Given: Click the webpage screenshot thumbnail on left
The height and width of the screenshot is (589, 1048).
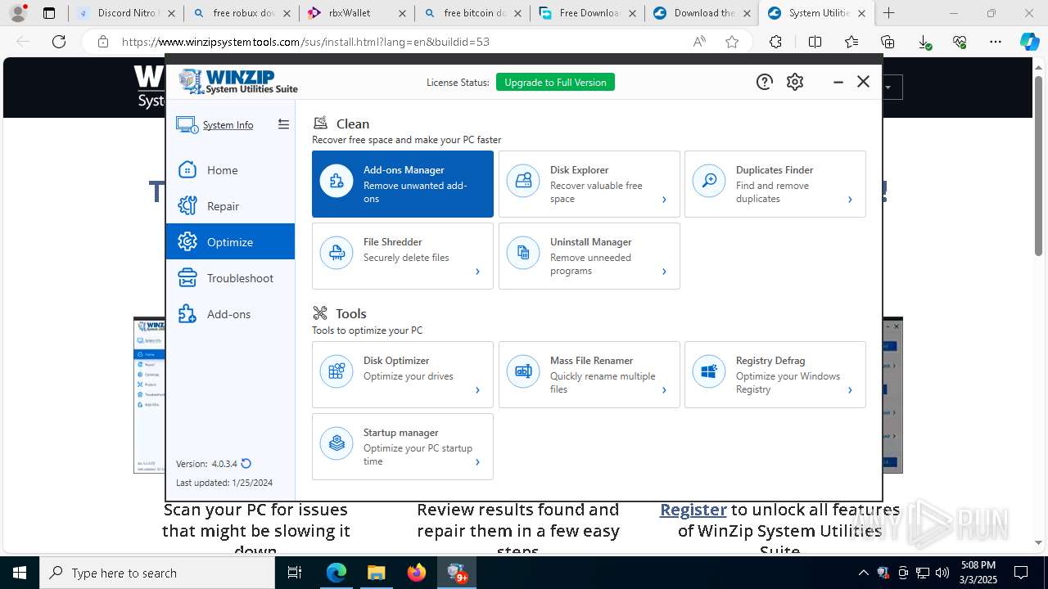Looking at the screenshot, I should coord(149,395).
